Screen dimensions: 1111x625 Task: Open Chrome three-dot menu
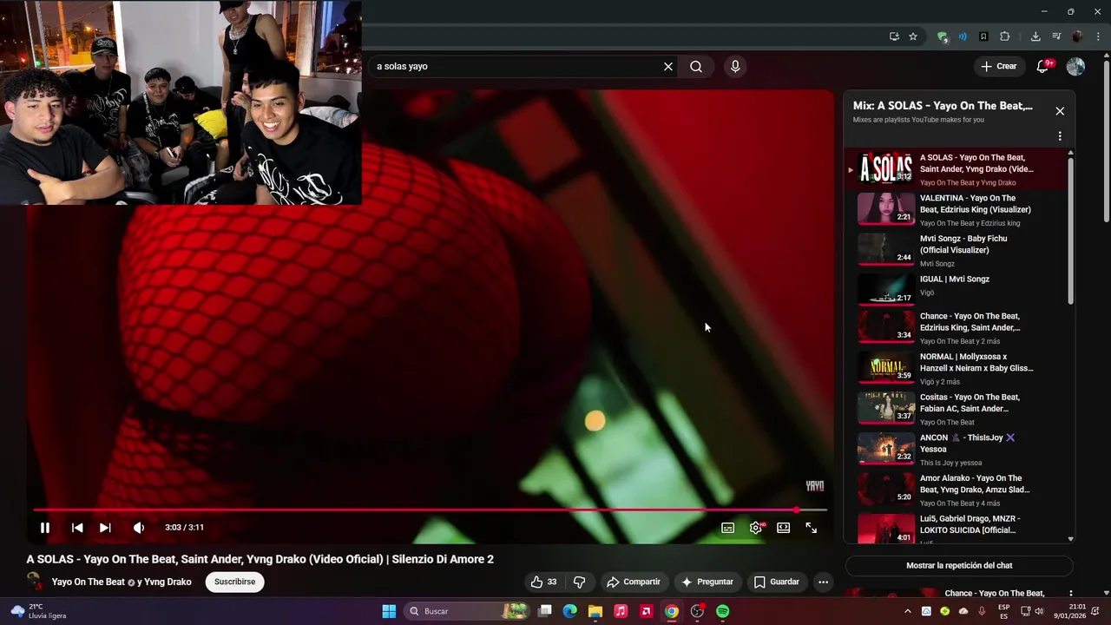[x=1096, y=36]
